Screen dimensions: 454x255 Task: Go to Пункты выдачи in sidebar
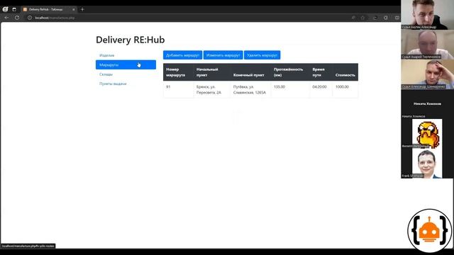113,84
